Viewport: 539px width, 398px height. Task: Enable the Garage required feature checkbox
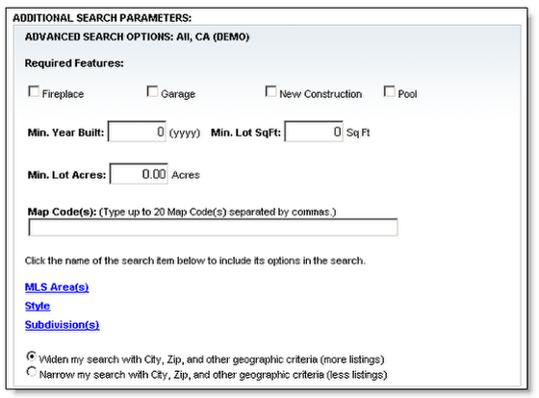tap(152, 91)
